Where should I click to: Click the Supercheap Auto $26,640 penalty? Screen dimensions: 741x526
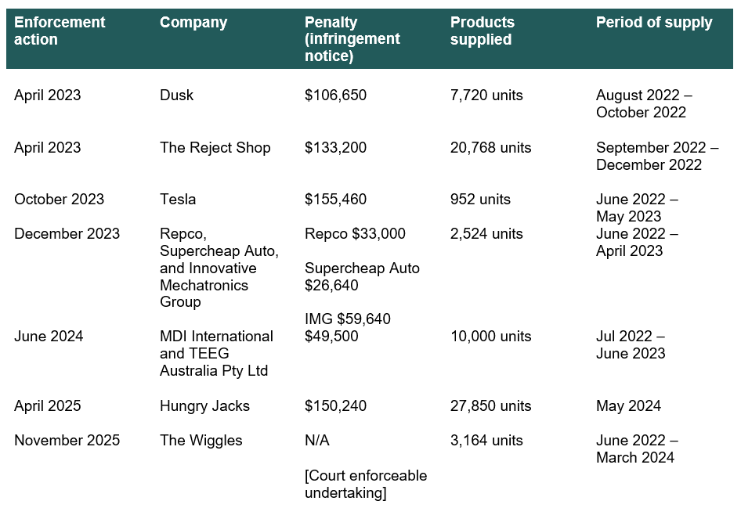(x=362, y=277)
